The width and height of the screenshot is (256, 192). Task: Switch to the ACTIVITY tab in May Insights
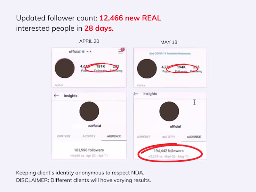coord(168,137)
